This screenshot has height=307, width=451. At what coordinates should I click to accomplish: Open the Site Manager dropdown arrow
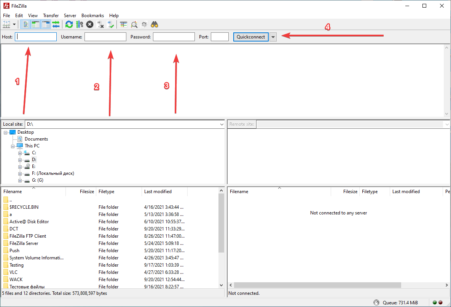point(14,25)
